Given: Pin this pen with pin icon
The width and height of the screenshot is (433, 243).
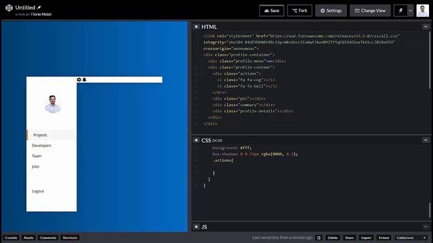Looking at the screenshot, I should 401,11.
